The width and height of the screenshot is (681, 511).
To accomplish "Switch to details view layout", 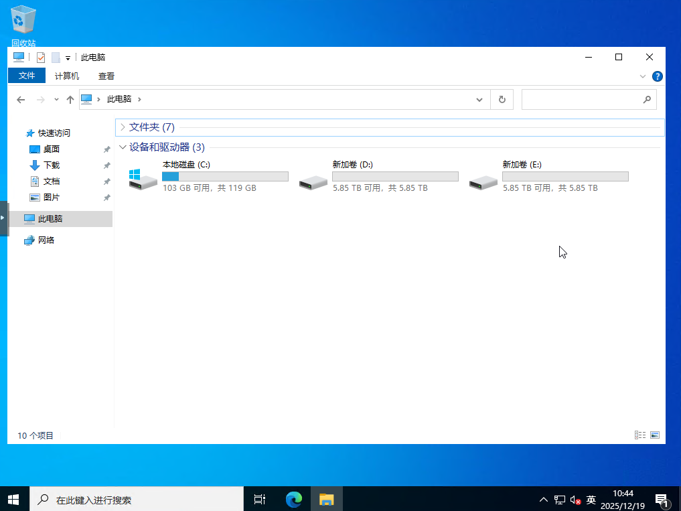I will point(639,435).
